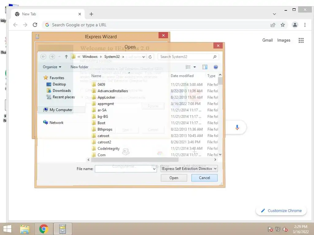
Task: Open Chrome's three-dot menu
Action: pos(305,25)
